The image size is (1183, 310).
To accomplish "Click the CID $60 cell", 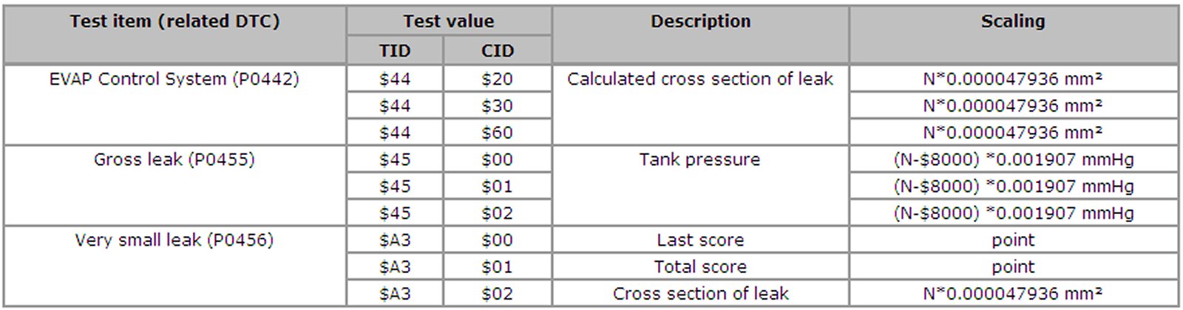I will [497, 133].
